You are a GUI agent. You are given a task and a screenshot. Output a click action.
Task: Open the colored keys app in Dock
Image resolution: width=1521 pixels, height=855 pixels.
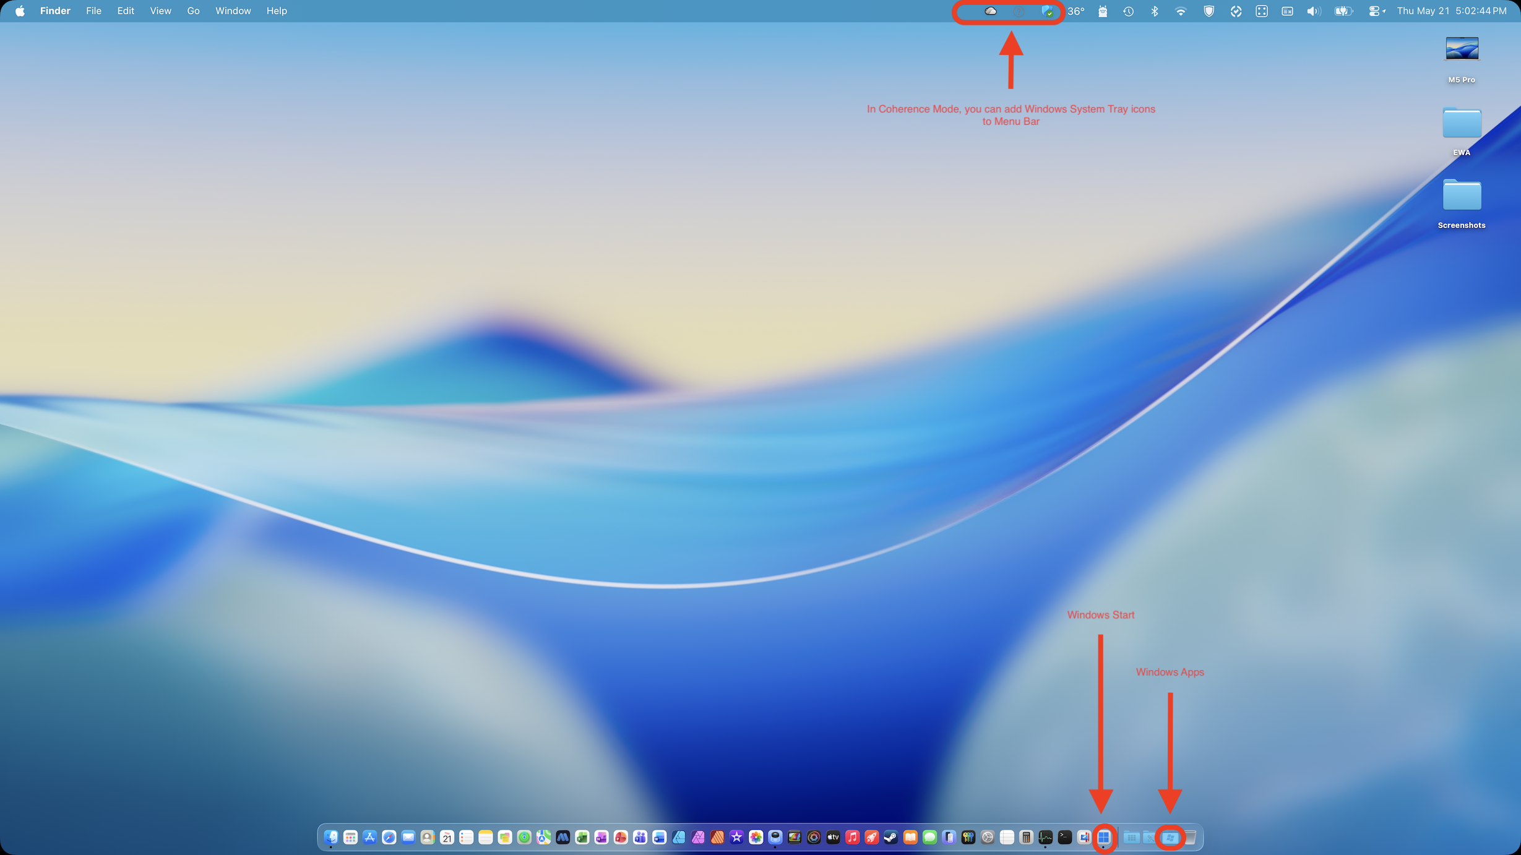point(968,837)
